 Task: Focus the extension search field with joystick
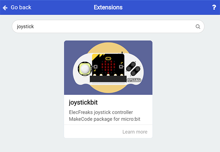(108, 26)
